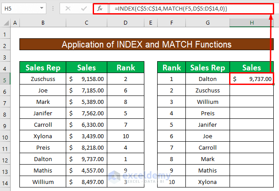279x191 pixels.
Task: Select the 'Willium' cell in column B
Action: (43, 182)
